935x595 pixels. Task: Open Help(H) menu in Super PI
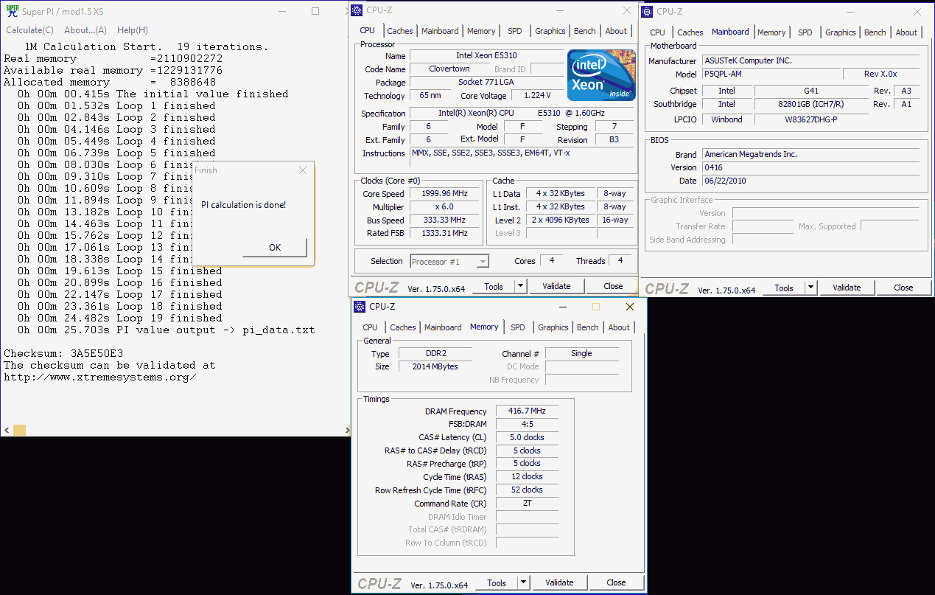[133, 30]
